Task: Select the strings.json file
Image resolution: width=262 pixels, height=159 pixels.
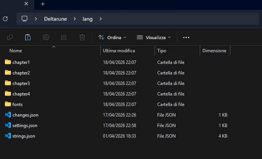Action: click(24, 136)
